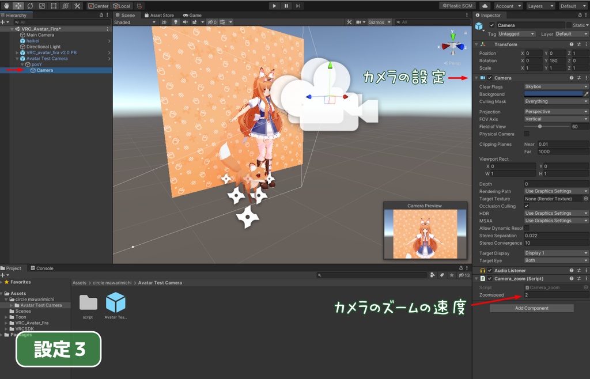Select the Rotate tool
590x379 pixels.
31,6
